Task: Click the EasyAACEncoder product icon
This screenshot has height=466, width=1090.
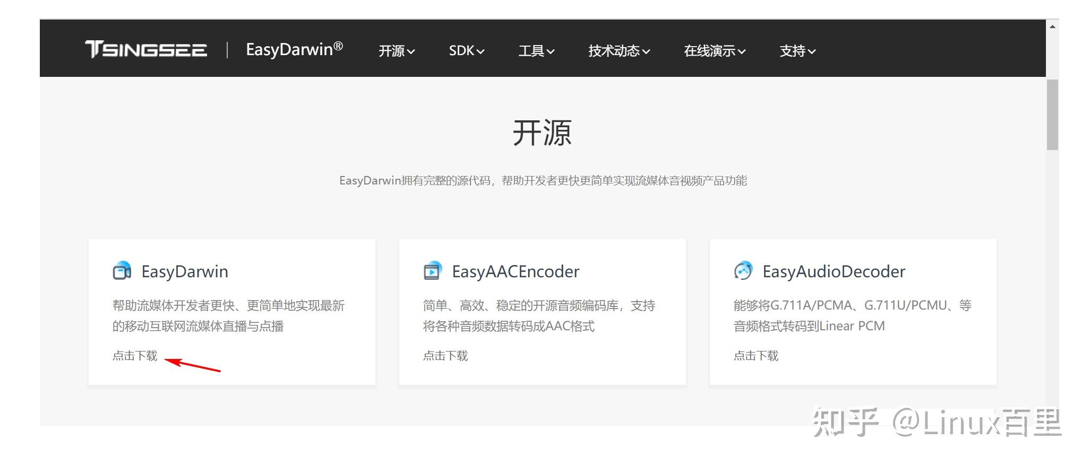Action: pyautogui.click(x=433, y=271)
